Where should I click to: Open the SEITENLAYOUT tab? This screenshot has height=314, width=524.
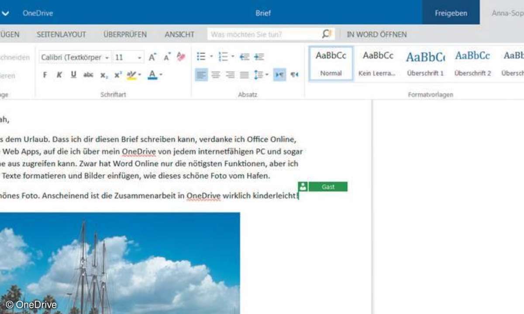[61, 34]
